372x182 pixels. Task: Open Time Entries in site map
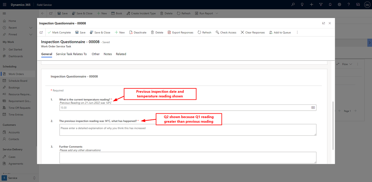click(16, 115)
